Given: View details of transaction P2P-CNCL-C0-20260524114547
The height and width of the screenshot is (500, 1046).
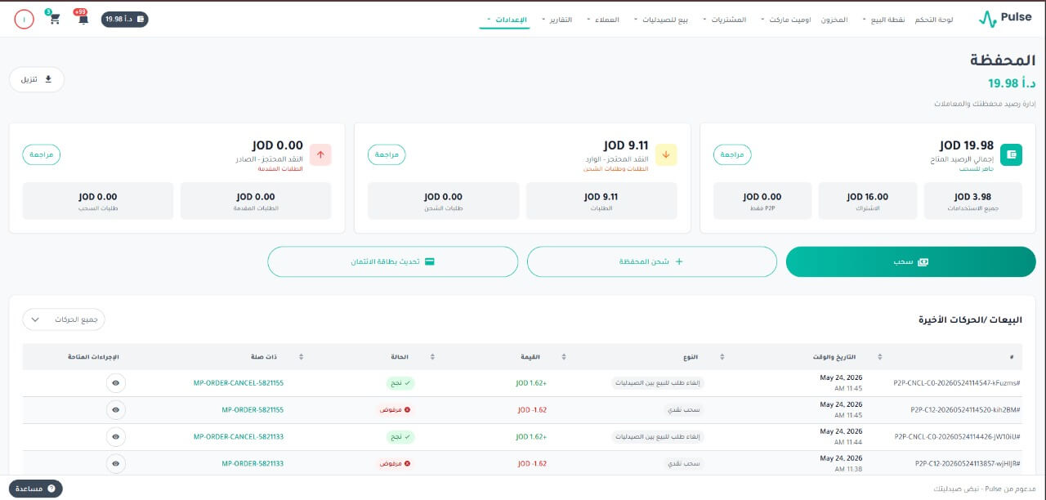Looking at the screenshot, I should pyautogui.click(x=115, y=383).
